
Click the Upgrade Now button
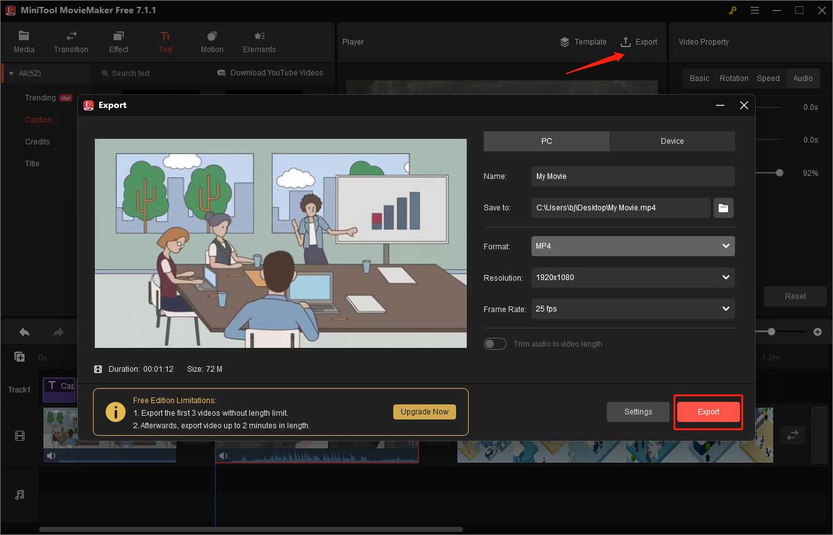click(425, 411)
